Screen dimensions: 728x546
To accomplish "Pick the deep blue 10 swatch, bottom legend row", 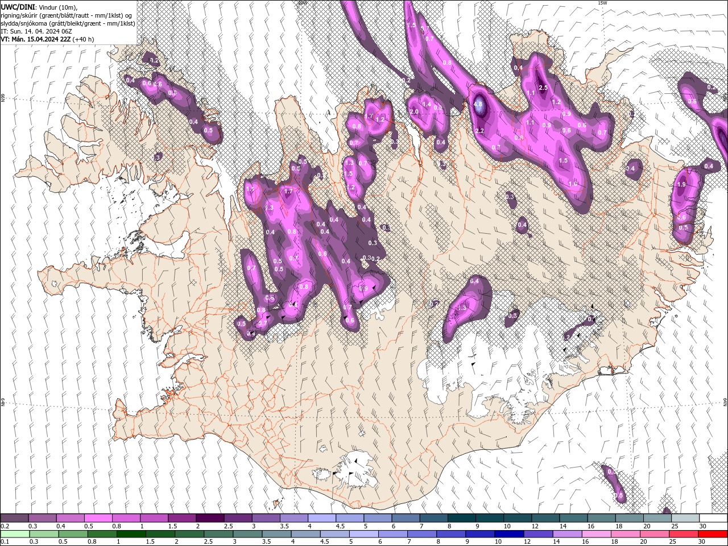I will tap(509, 534).
